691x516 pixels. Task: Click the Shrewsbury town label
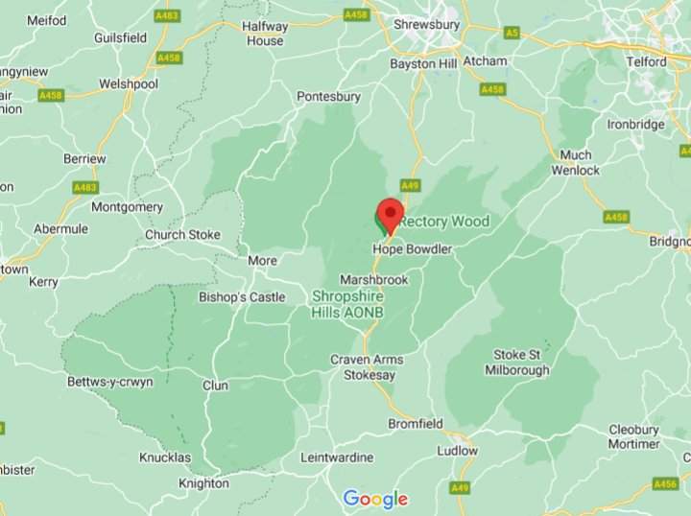pos(426,25)
